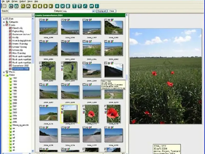Tick the checkbox above thumbnail 2004_1256
This screenshot has height=154, width=205.
[62, 20]
